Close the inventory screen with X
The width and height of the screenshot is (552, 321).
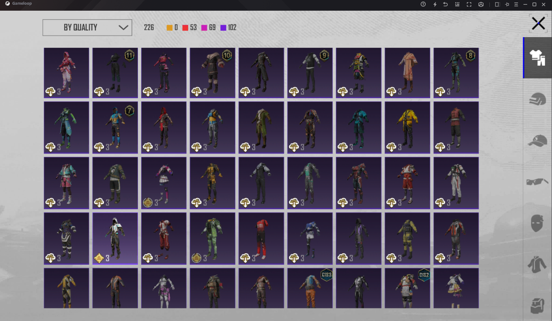click(538, 23)
